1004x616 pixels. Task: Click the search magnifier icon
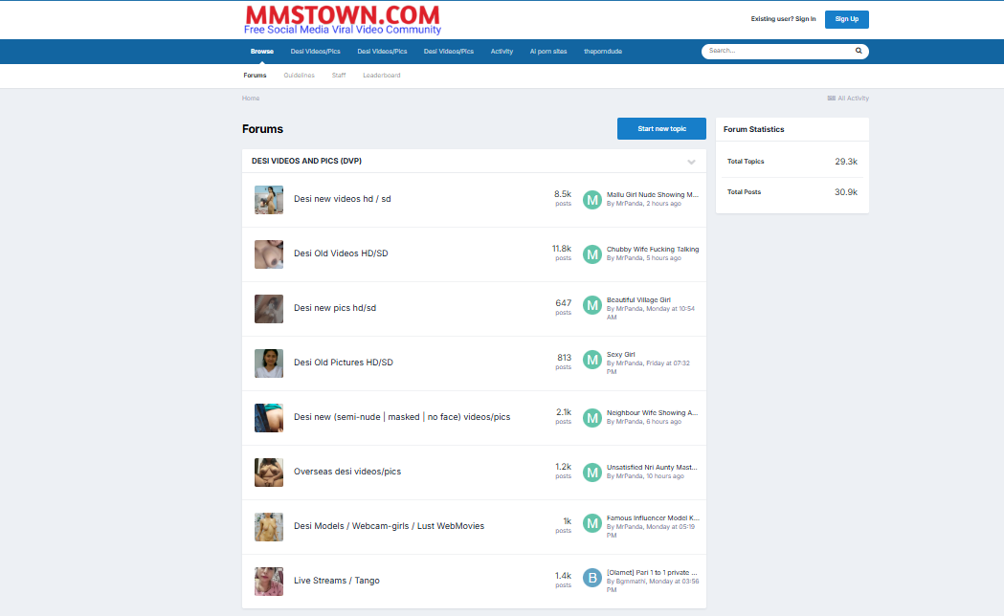point(859,51)
